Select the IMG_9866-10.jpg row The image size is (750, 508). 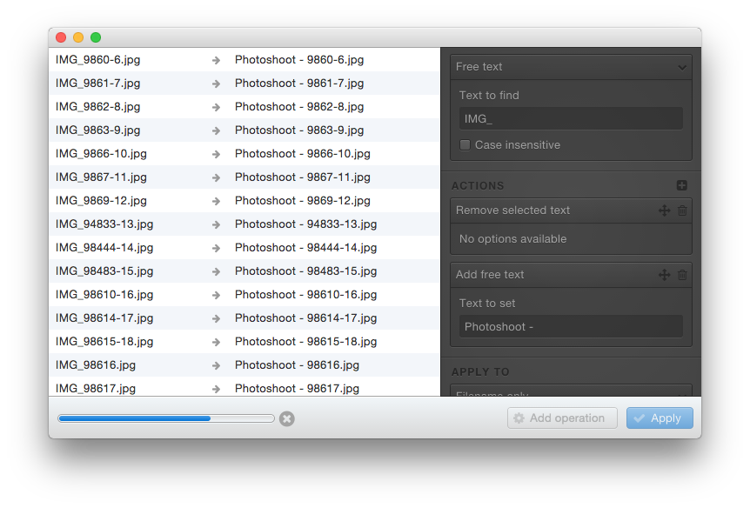[102, 154]
